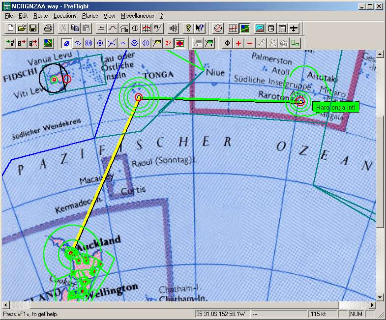Screen dimensions: 386x320
Task: Copy selection with the two-pages icon
Action: pyautogui.click(x=75, y=29)
